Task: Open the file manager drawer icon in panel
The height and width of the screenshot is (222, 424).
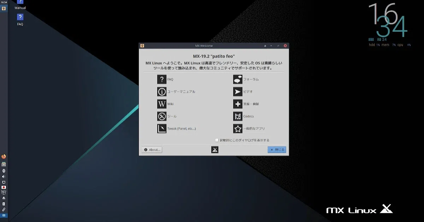Action: 4,164
